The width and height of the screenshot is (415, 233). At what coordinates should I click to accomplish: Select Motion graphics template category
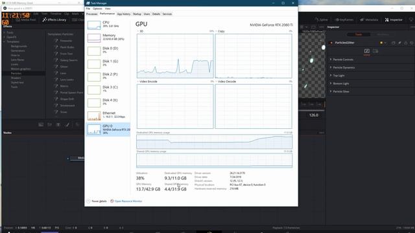tap(21, 69)
